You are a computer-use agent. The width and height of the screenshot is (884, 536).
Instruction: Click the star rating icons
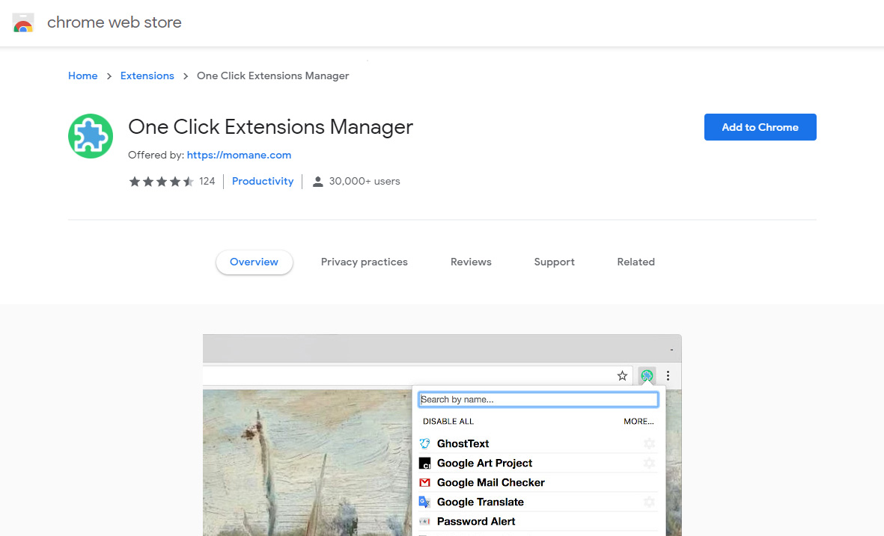(161, 182)
